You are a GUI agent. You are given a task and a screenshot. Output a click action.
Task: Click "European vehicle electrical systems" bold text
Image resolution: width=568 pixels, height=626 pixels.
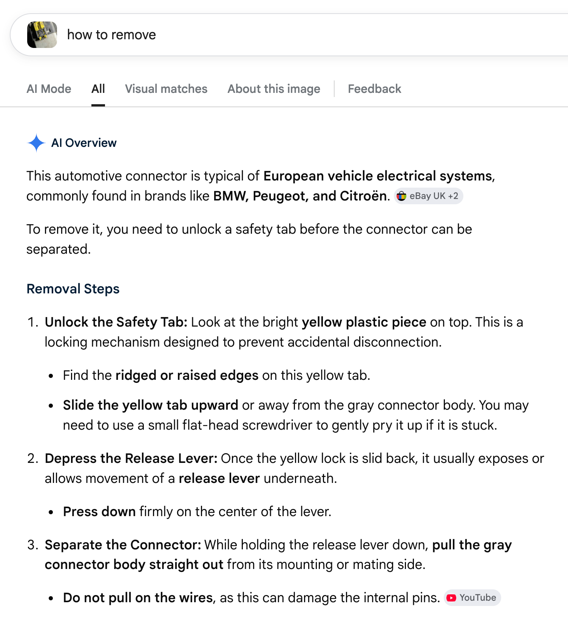[378, 176]
